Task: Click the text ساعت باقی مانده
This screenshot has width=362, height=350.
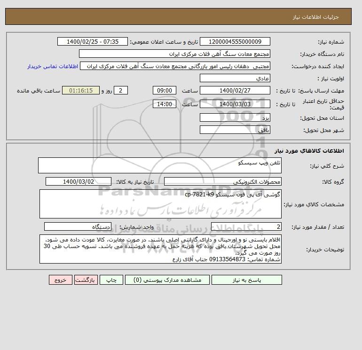Action: point(39,91)
